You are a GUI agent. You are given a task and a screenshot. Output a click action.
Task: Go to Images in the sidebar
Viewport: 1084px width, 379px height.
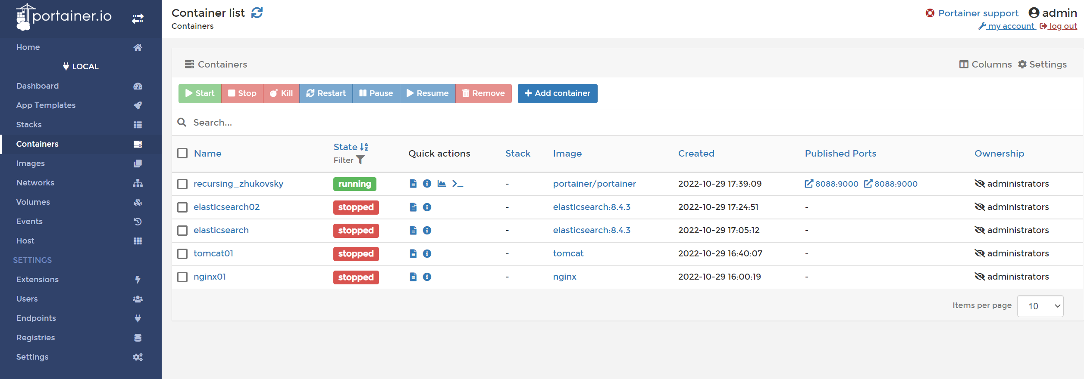click(81, 163)
